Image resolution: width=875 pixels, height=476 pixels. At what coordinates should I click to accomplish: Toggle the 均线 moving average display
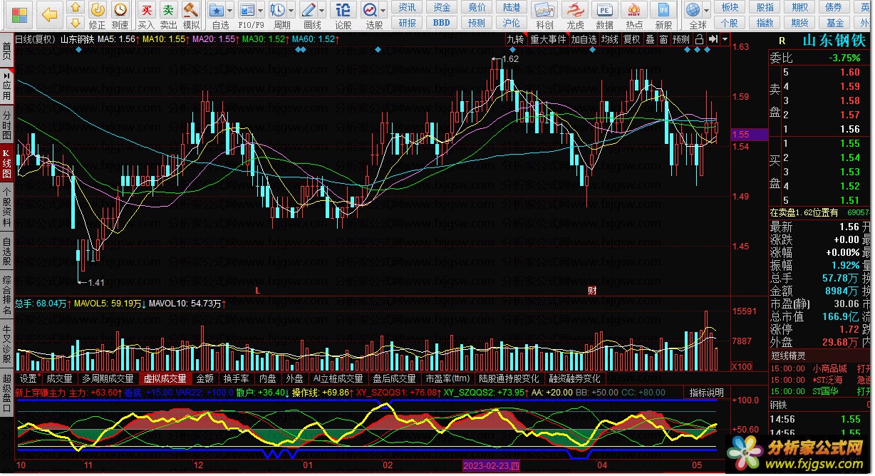(x=609, y=39)
